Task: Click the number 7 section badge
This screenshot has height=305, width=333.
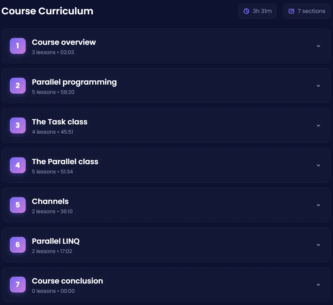Action: 18,285
